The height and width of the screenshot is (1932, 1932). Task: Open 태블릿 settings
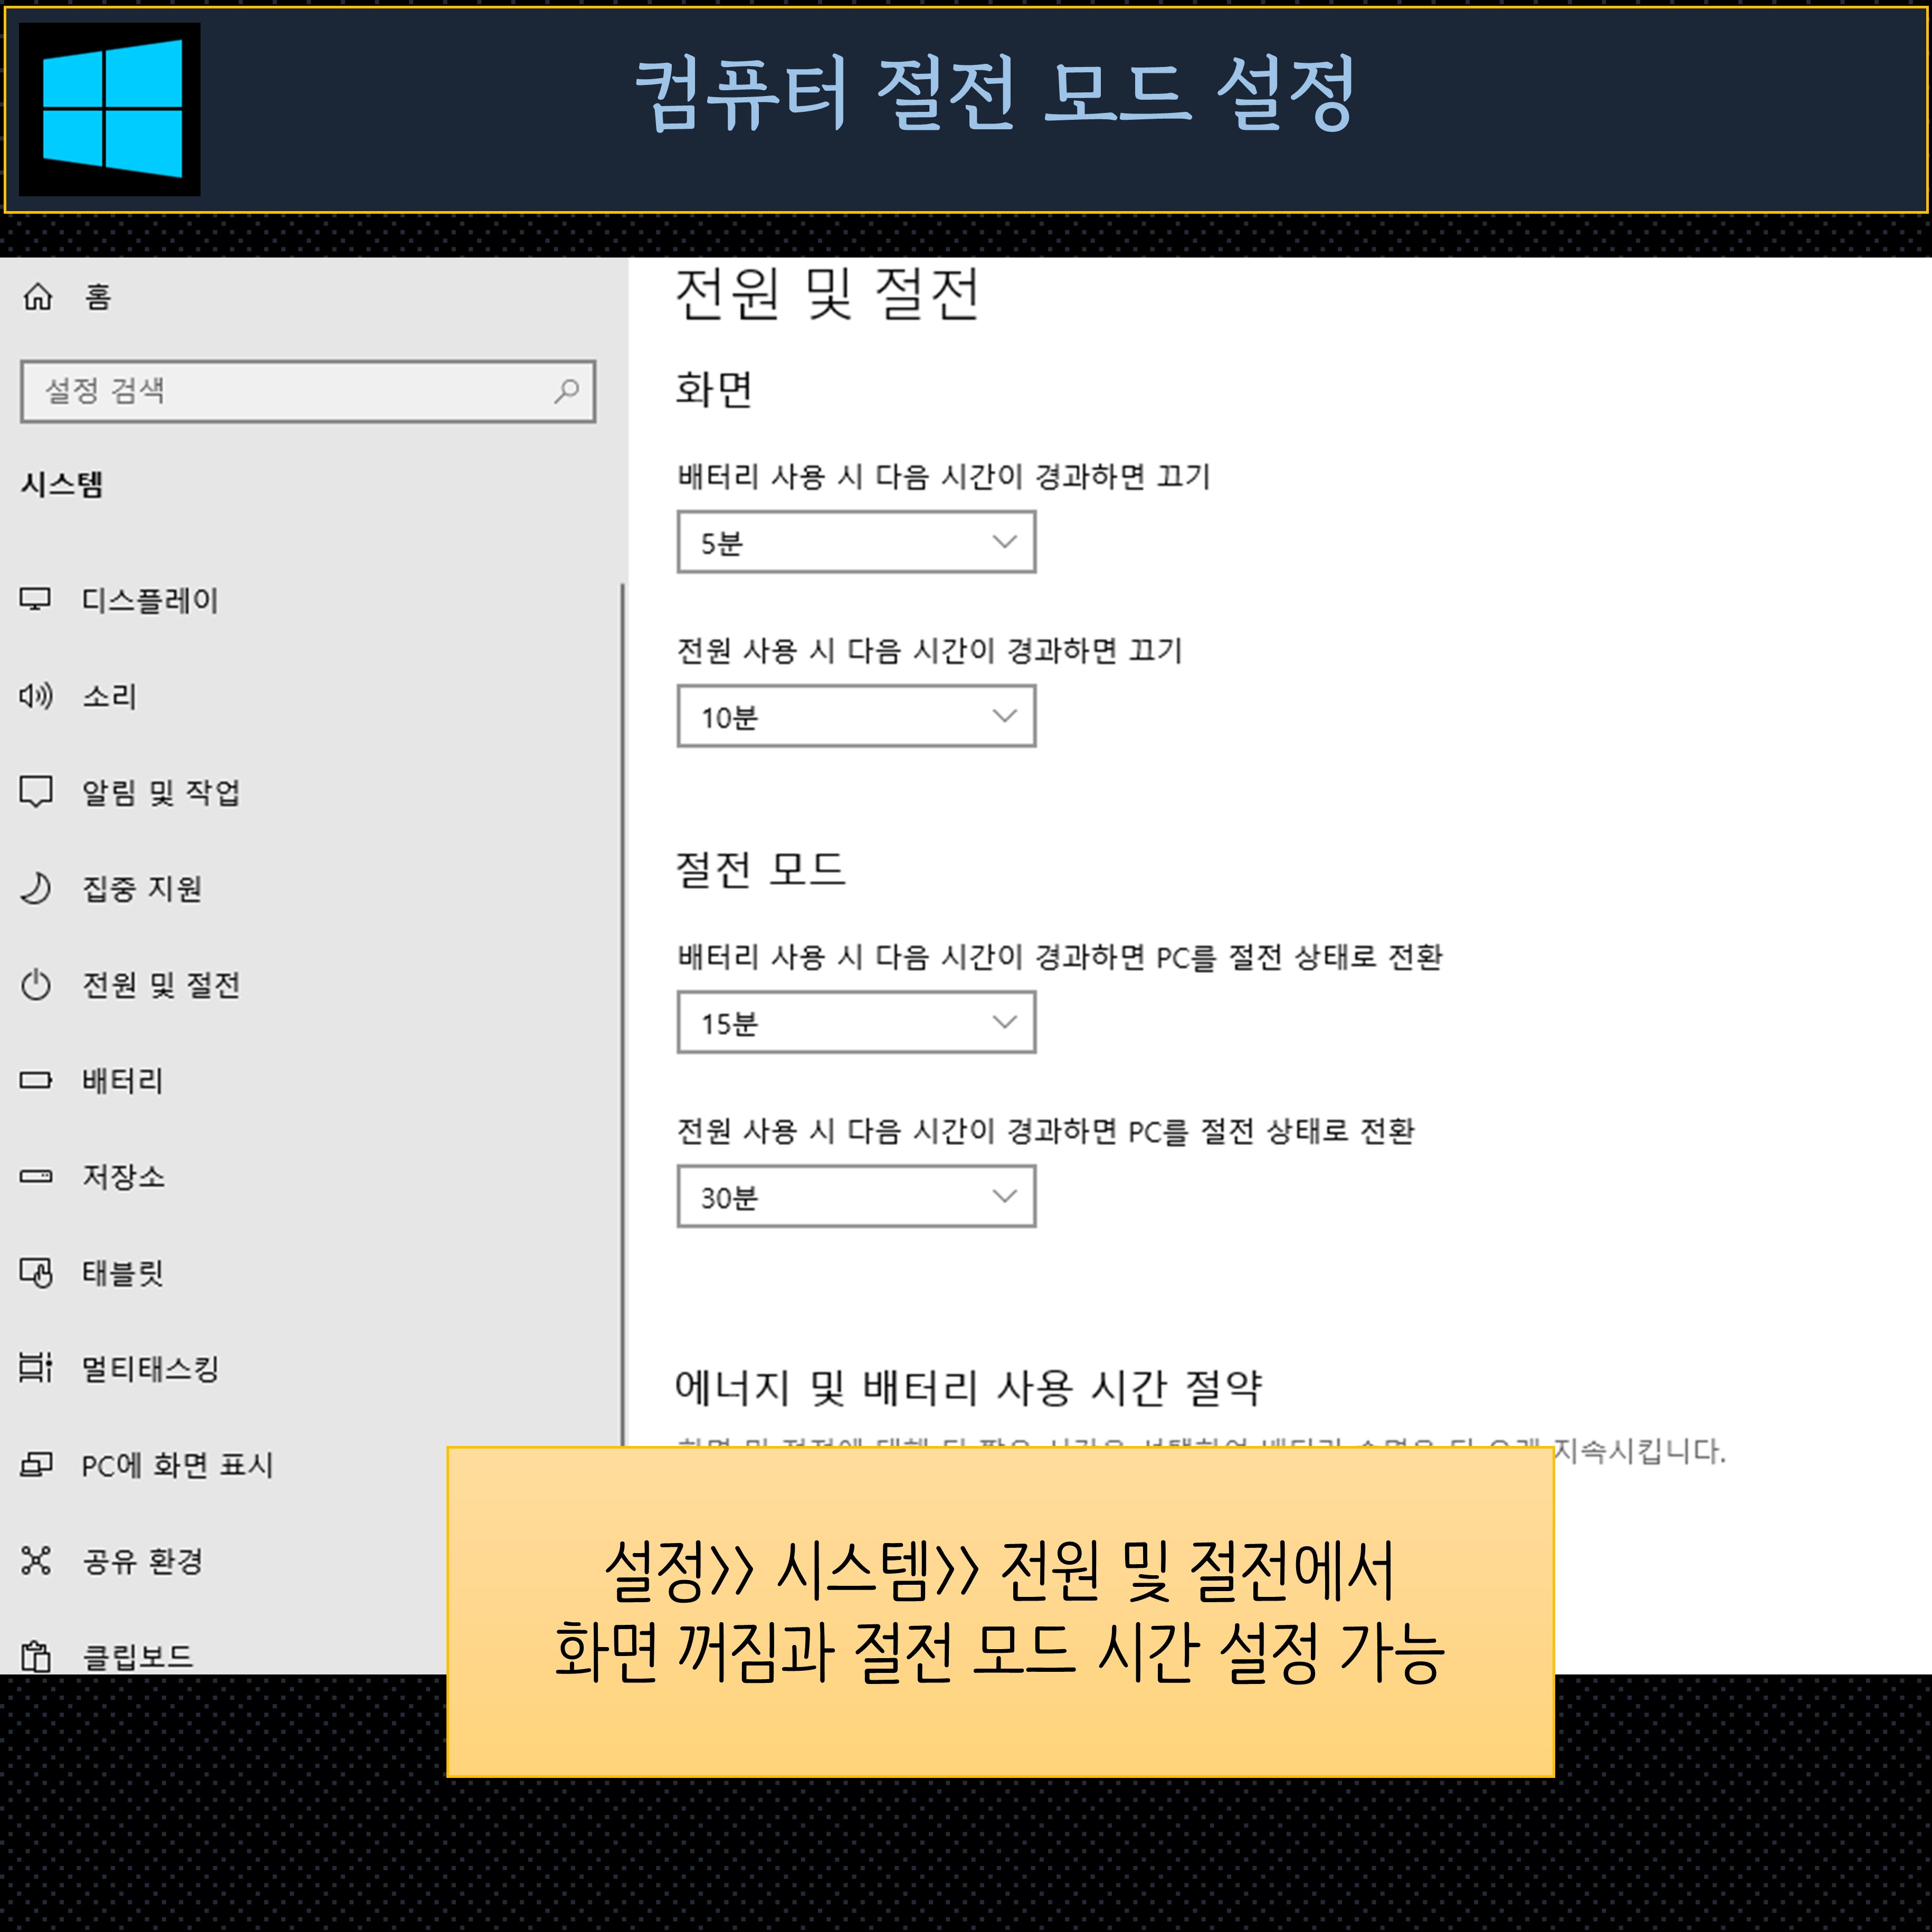[x=122, y=1272]
